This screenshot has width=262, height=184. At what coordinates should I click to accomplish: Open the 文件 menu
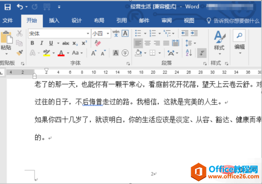[x=8, y=21]
